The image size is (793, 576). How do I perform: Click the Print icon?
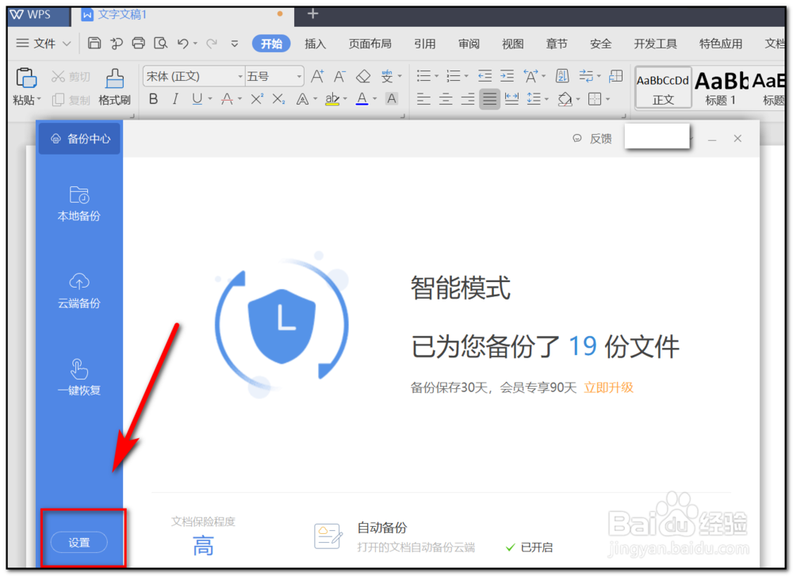(138, 44)
